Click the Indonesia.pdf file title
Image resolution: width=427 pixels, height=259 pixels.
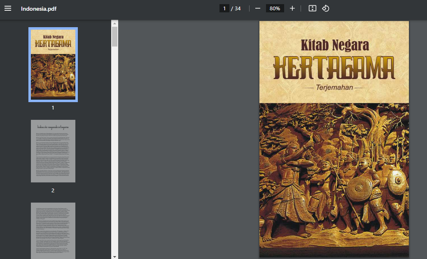point(39,9)
